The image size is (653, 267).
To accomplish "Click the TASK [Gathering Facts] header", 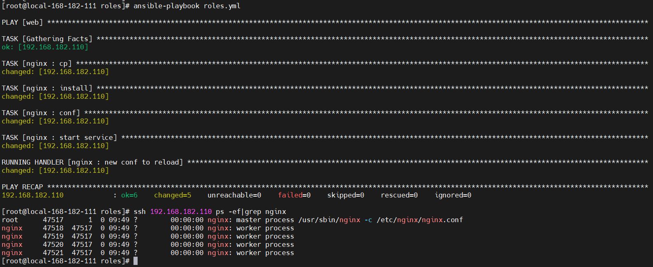I will pos(47,39).
